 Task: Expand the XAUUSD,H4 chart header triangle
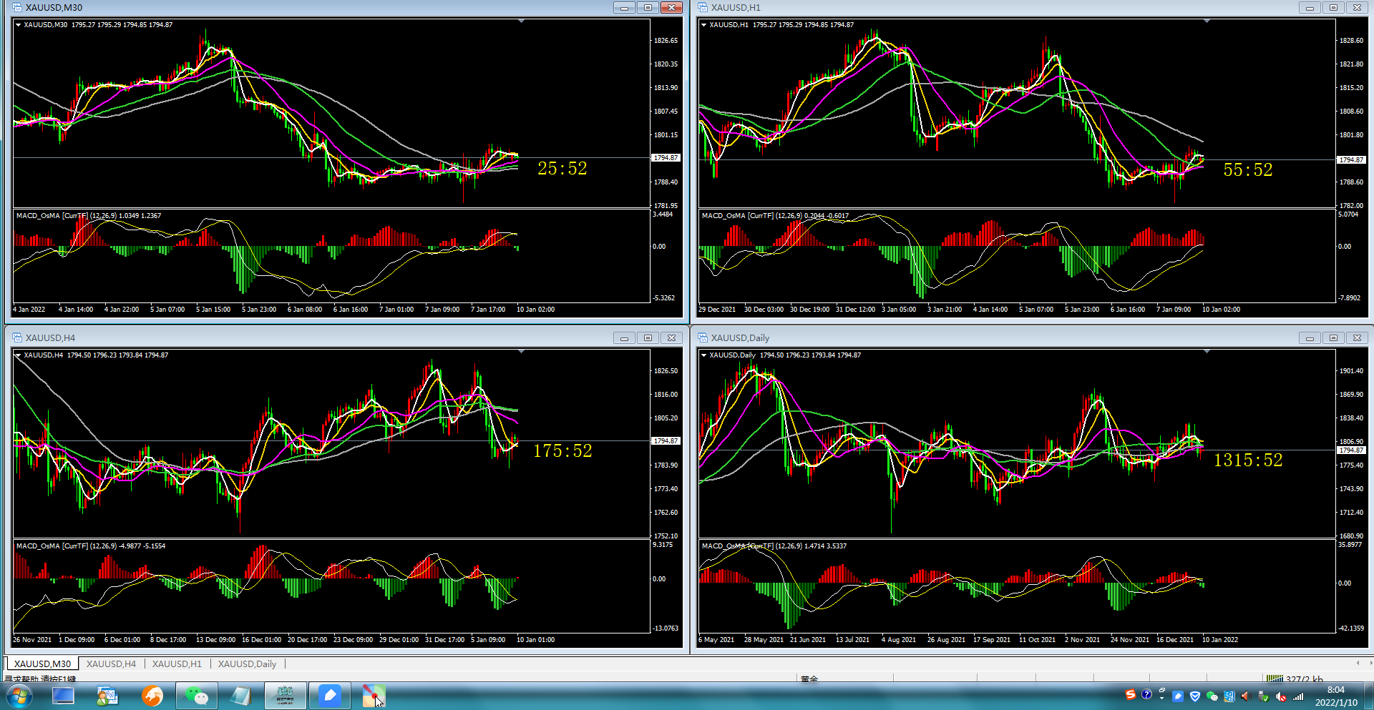18,355
